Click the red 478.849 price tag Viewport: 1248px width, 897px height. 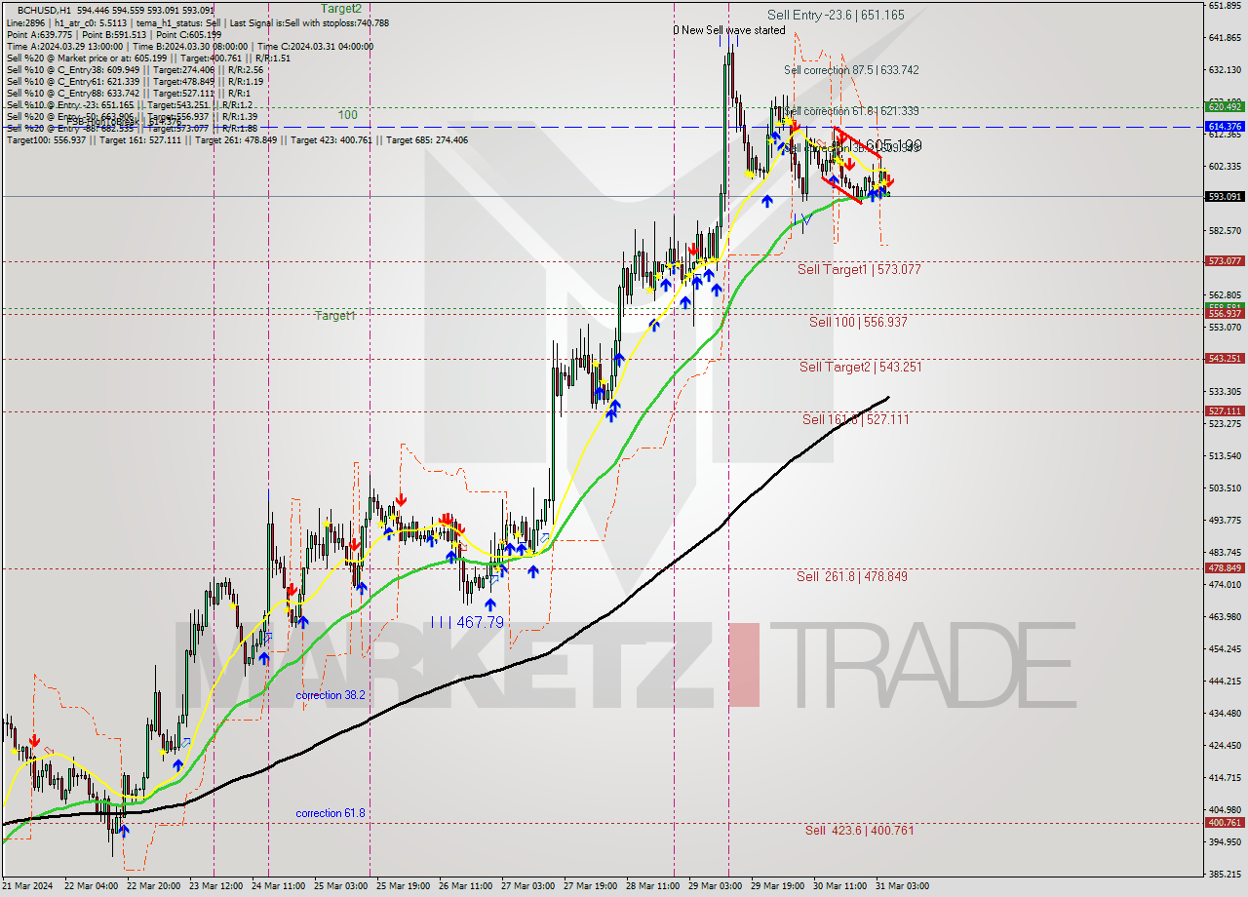[x=1225, y=567]
